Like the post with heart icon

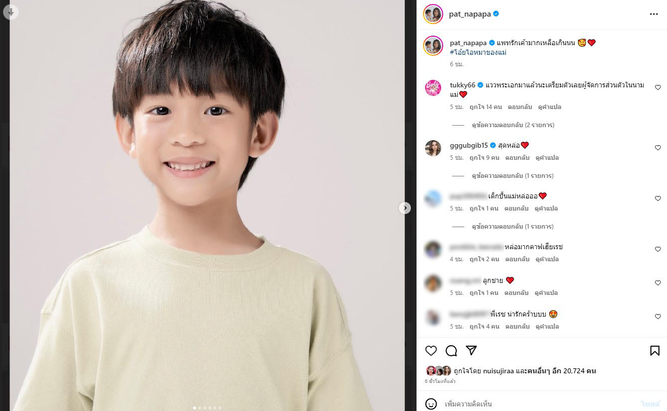(431, 351)
